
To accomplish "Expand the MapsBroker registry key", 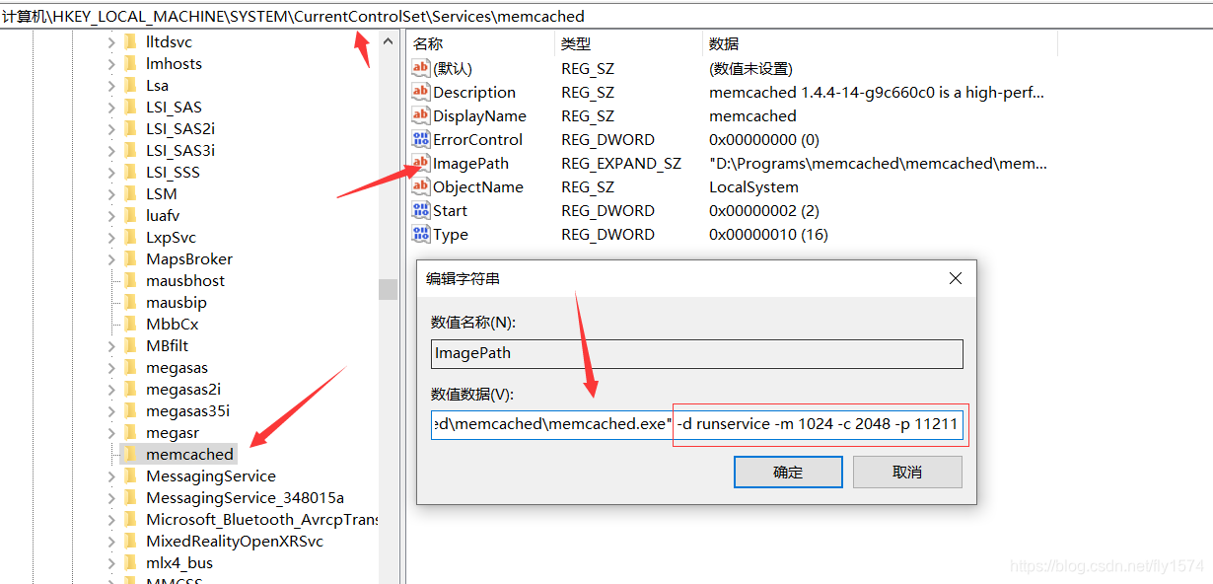I will [x=110, y=259].
